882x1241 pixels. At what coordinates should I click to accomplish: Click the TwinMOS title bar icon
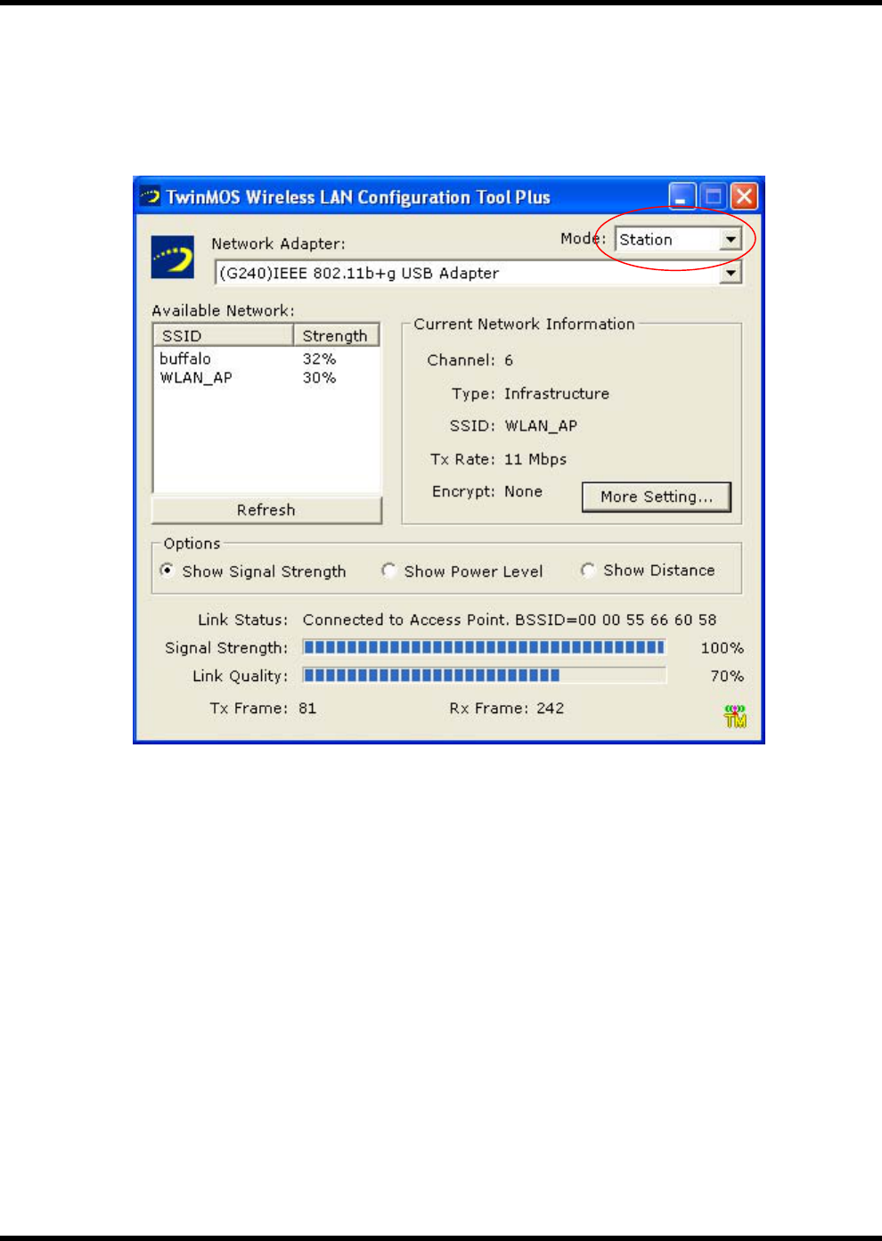coord(151,196)
